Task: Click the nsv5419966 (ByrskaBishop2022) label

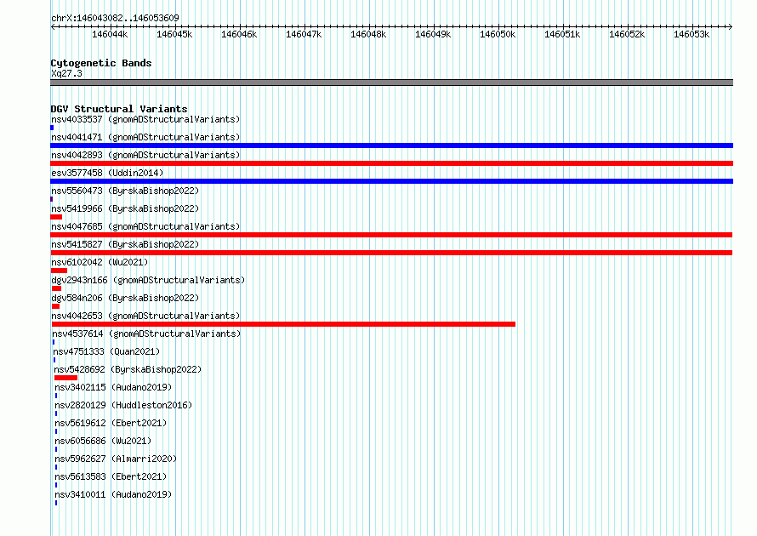Action: 125,208
